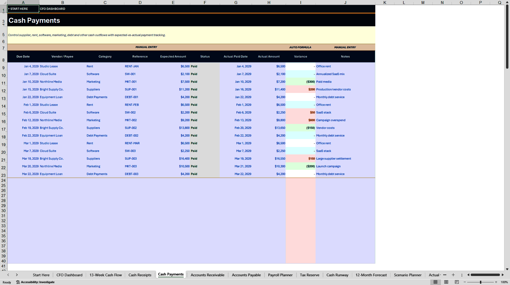Image resolution: width=510 pixels, height=285 pixels.
Task: Switch to Page Break Preview
Action: (457, 282)
